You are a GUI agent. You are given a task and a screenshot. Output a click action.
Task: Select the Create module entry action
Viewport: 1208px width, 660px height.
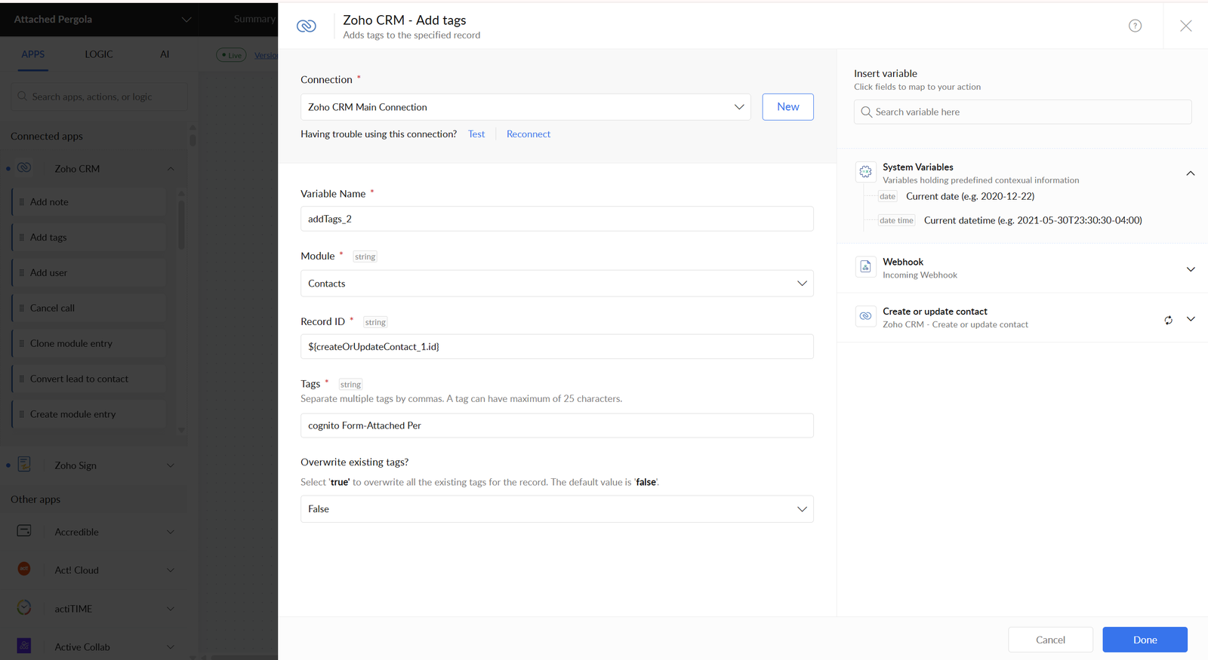pyautogui.click(x=89, y=415)
